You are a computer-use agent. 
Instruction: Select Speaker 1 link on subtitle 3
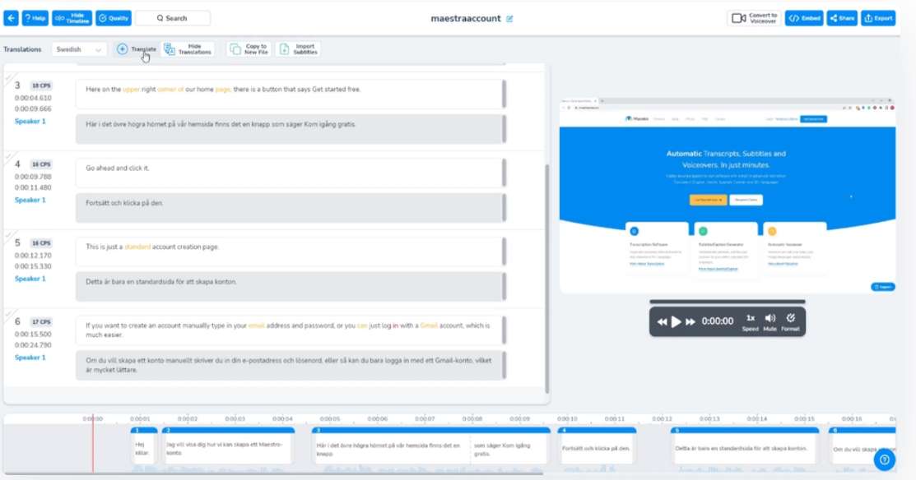click(30, 122)
